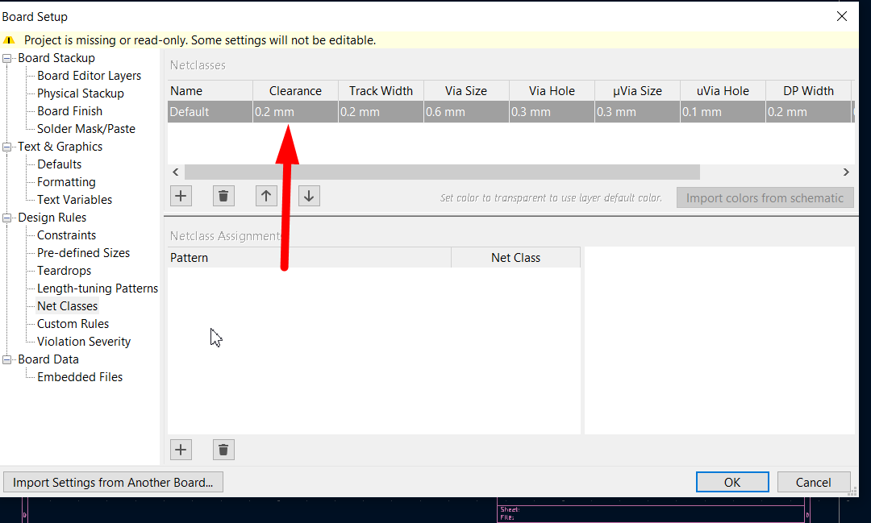This screenshot has height=523, width=871.
Task: Collapse the Board Data tree node
Action: (8, 359)
